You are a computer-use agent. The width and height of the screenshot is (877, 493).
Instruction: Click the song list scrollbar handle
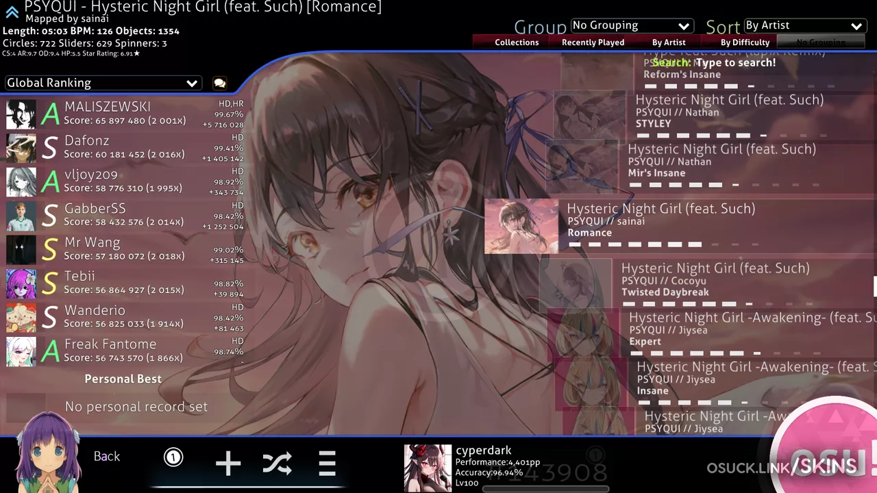[875, 287]
